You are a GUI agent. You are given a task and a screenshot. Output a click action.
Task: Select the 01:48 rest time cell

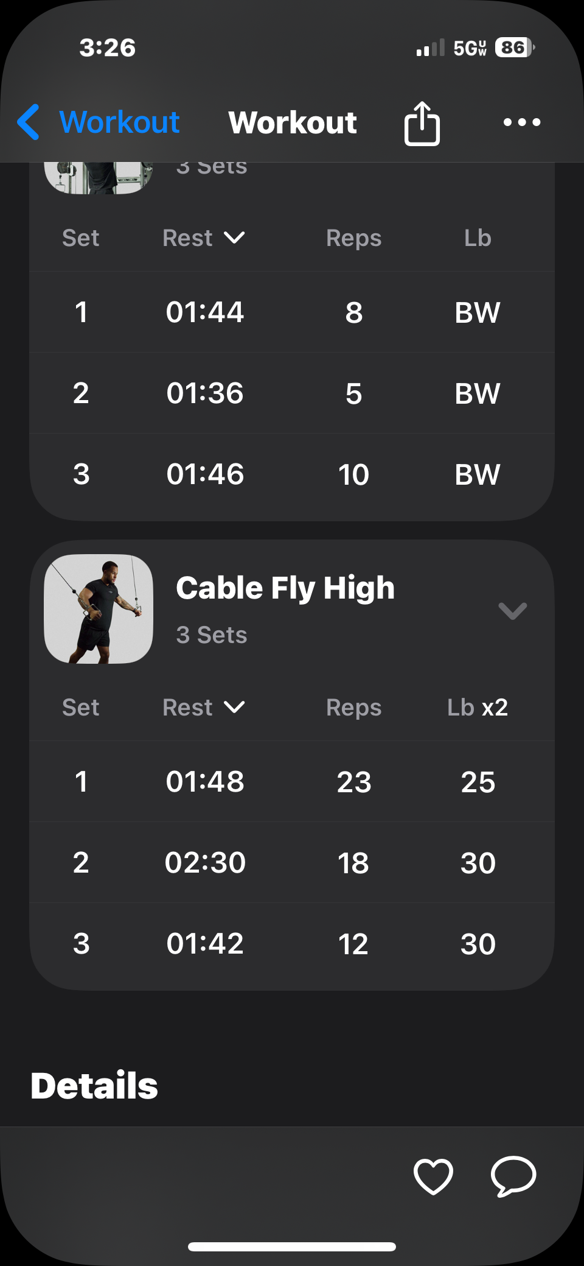205,782
